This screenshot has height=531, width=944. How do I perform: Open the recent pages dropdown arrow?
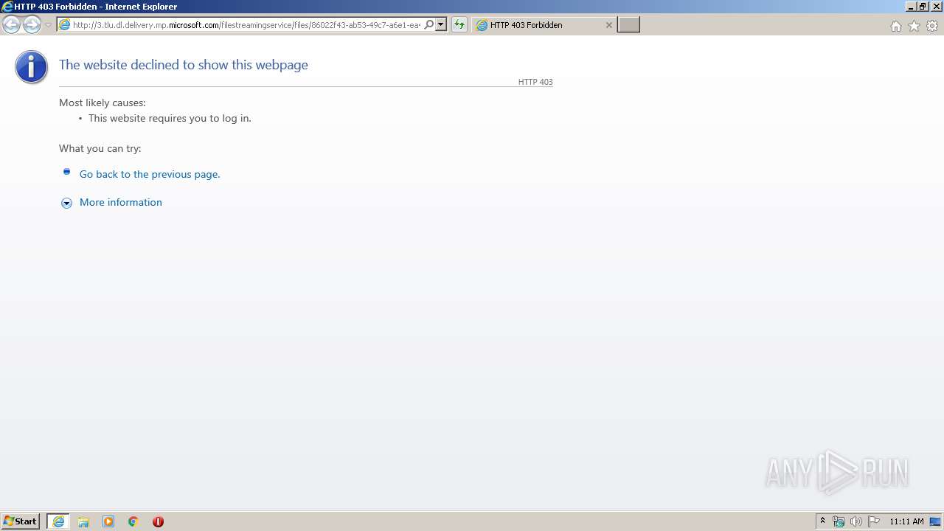coord(48,25)
